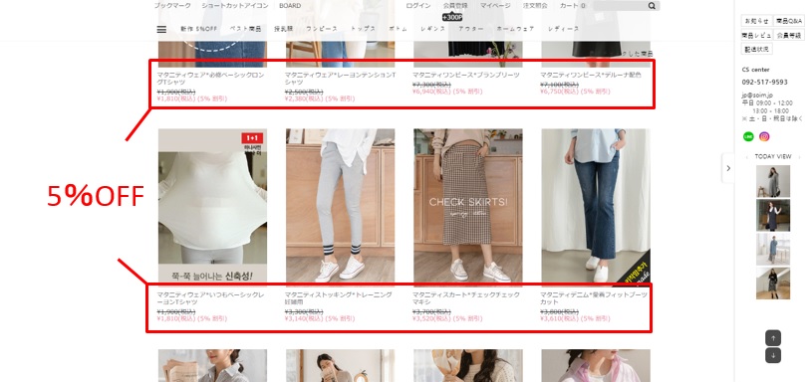Viewport: 808px width, 382px height.
Task: Click the search magnifier icon
Action: pyautogui.click(x=652, y=6)
